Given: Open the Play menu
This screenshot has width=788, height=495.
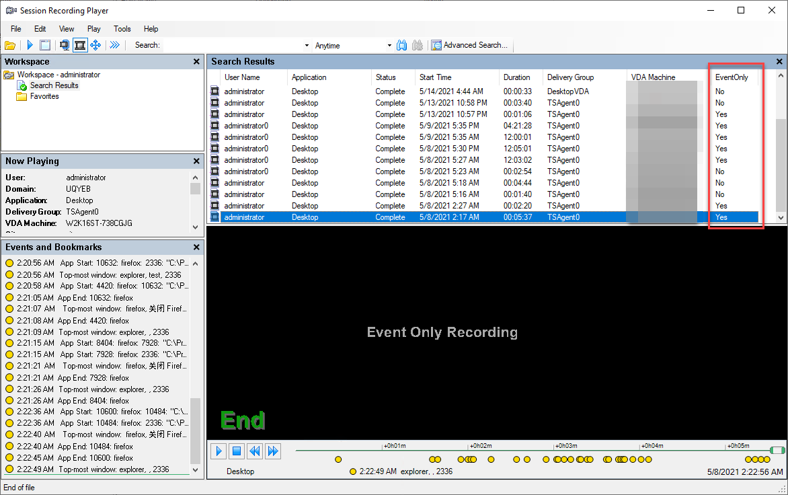Looking at the screenshot, I should [x=93, y=29].
